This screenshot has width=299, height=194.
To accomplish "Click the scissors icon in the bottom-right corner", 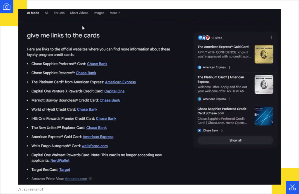I will (x=292, y=187).
